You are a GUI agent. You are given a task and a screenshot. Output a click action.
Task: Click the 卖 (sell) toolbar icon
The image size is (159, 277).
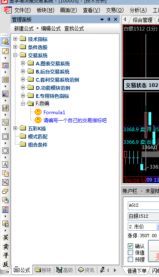click(6, 247)
